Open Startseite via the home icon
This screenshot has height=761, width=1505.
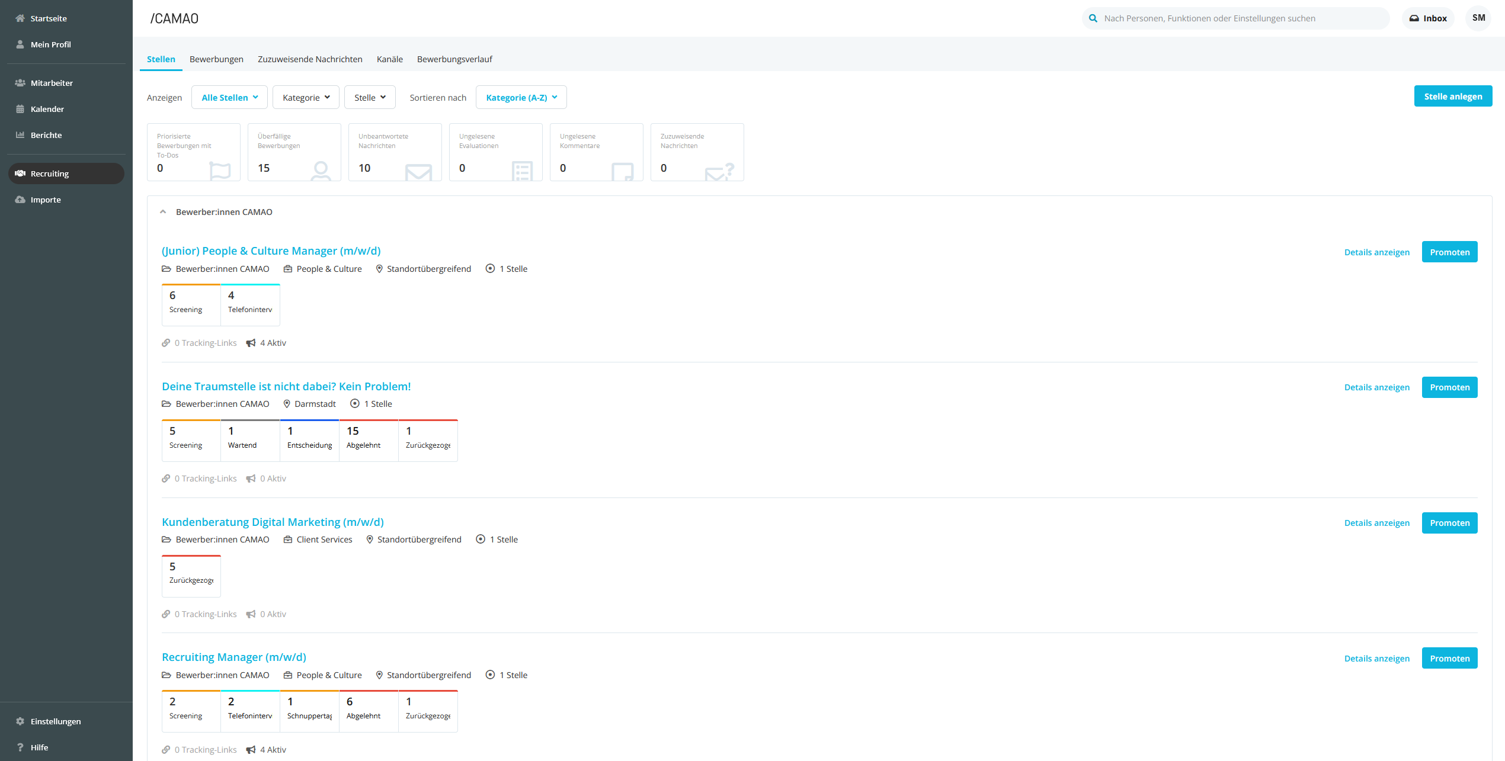[20, 18]
